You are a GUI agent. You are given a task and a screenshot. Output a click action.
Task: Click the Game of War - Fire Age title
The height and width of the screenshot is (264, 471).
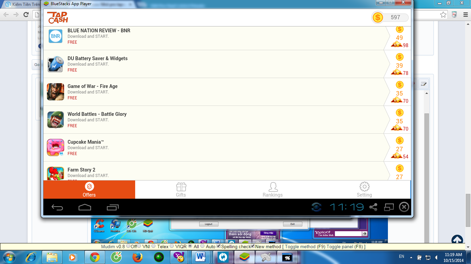(x=92, y=86)
